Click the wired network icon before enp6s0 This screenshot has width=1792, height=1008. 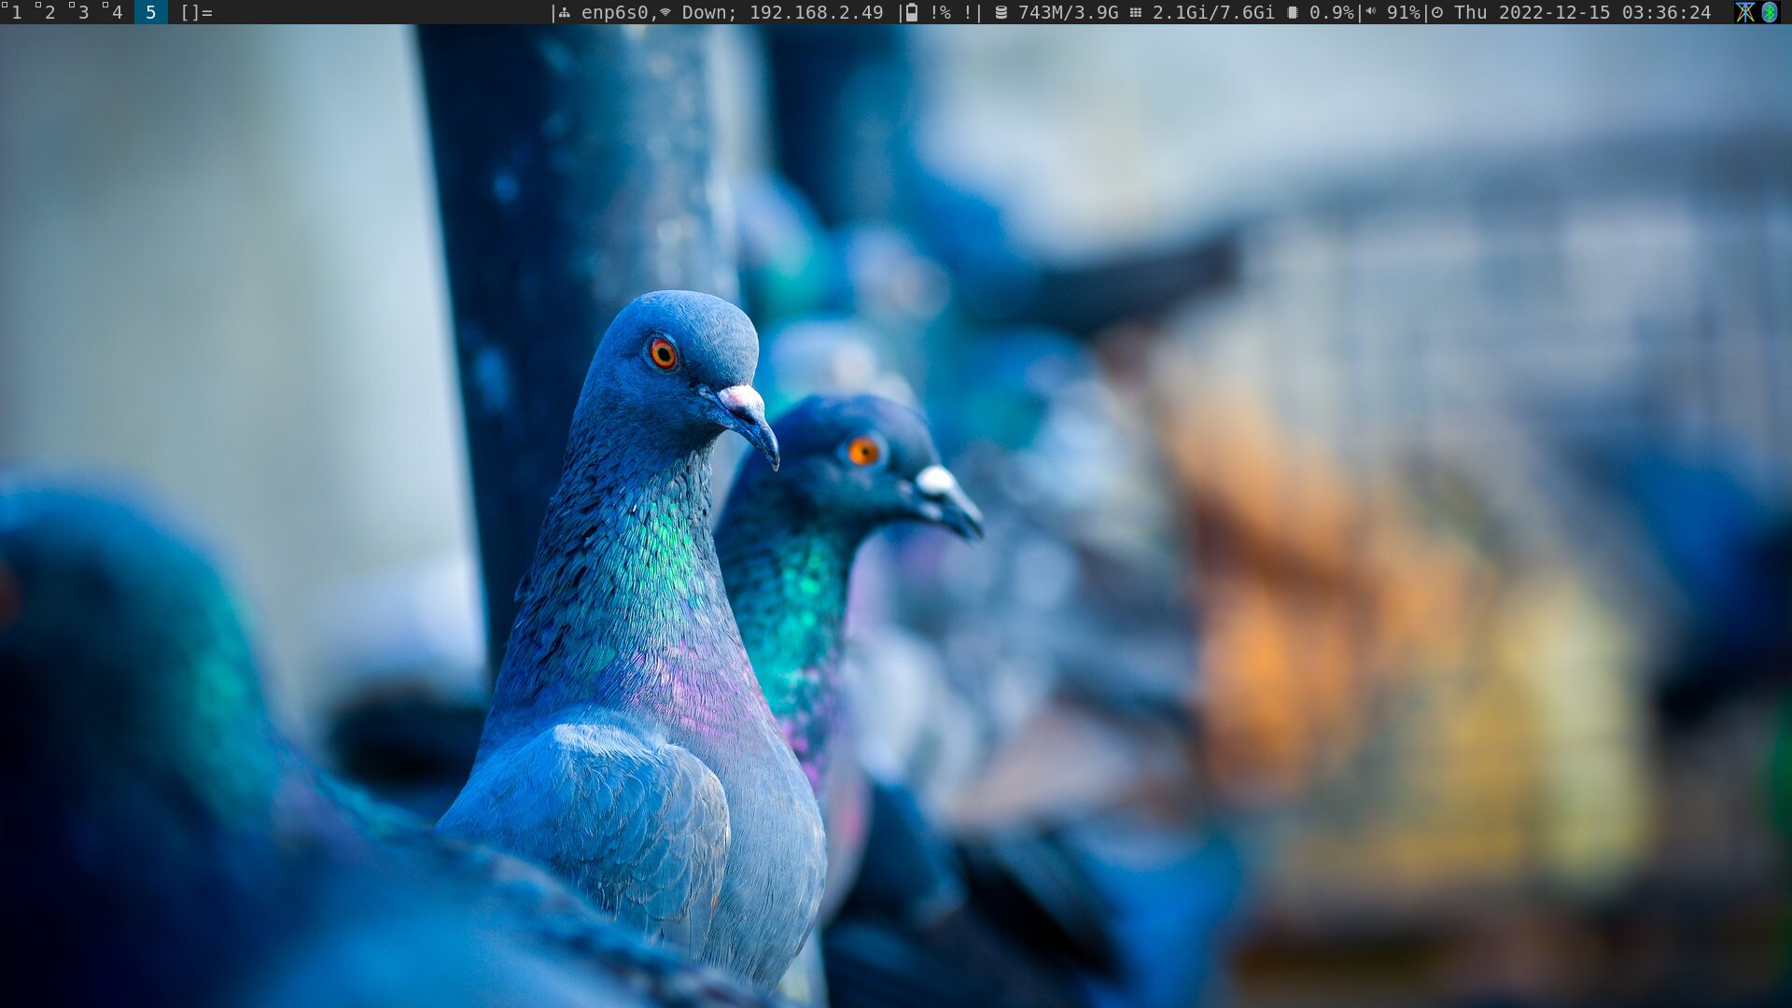point(565,13)
